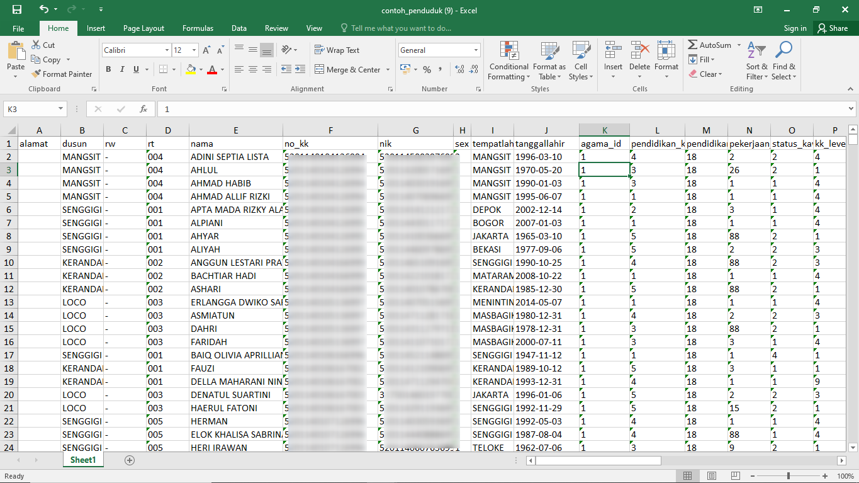The image size is (859, 483).
Task: Switch to the Page Layout tab
Action: click(x=143, y=28)
